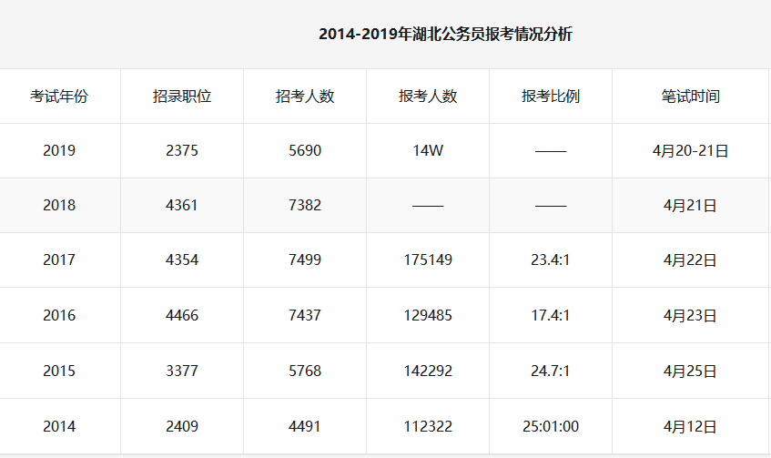
Task: Click the cell showing 7499
Action: [x=305, y=260]
